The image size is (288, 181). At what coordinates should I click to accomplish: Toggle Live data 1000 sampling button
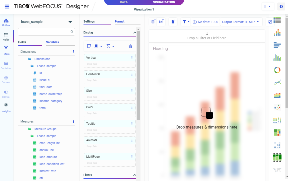205,22
